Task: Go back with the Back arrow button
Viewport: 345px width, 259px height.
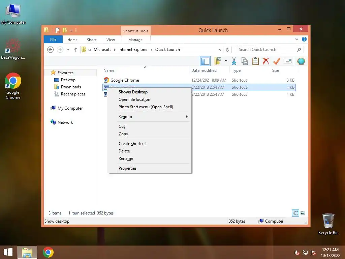Action: (51, 50)
